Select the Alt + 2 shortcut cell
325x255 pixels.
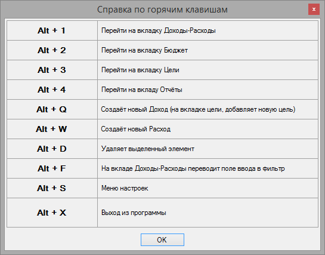(x=52, y=50)
